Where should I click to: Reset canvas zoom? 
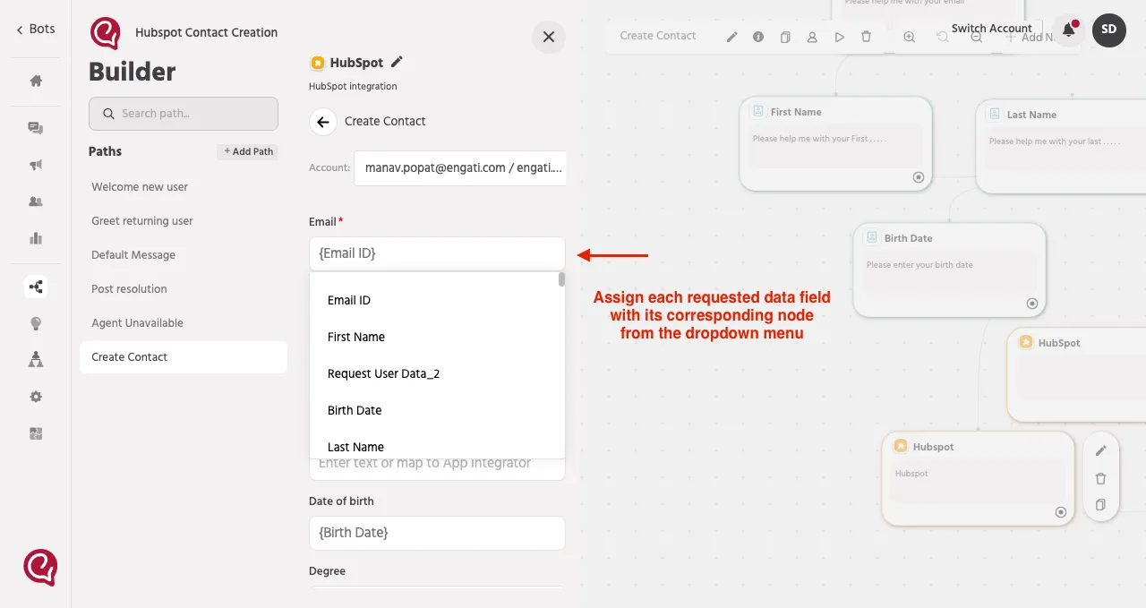(943, 37)
